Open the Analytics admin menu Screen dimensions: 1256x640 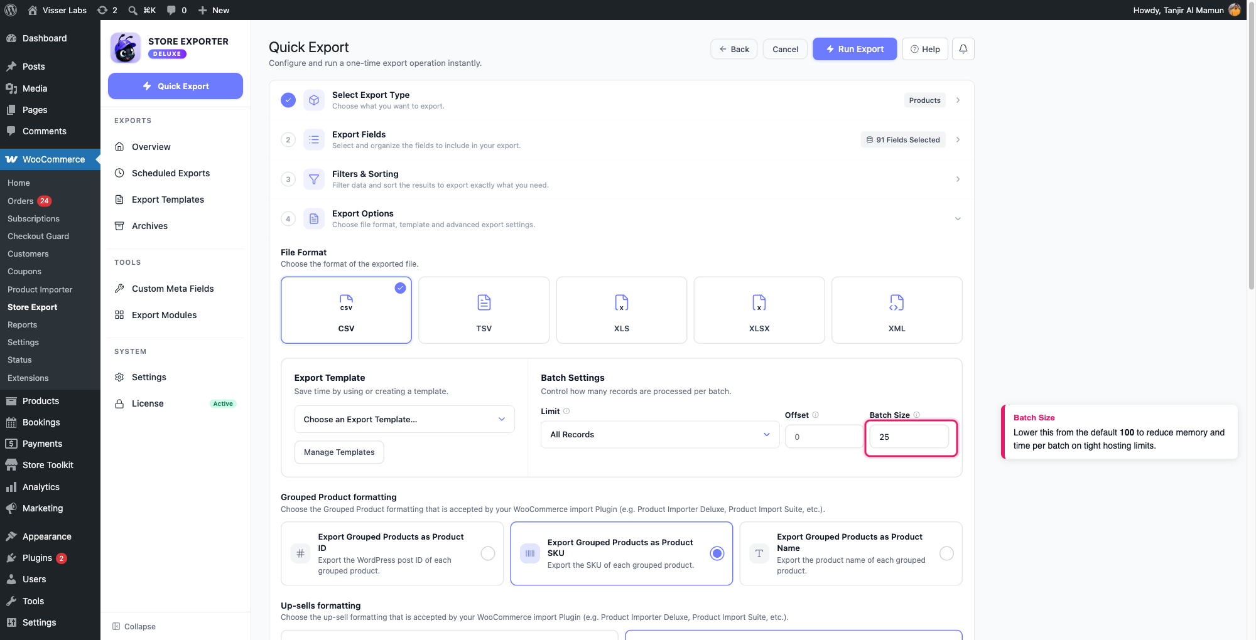pyautogui.click(x=41, y=487)
